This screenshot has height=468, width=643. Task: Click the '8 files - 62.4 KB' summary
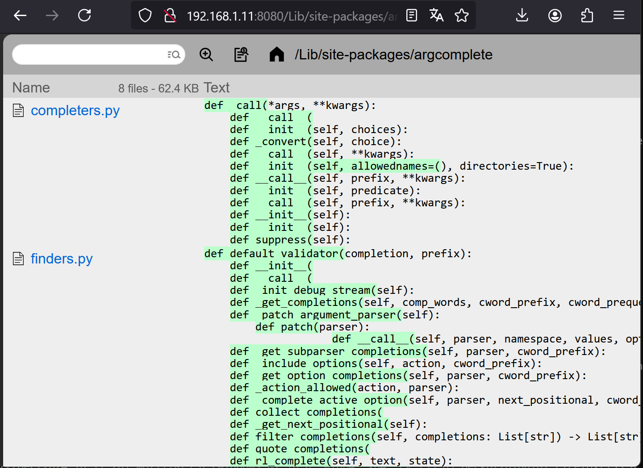159,88
